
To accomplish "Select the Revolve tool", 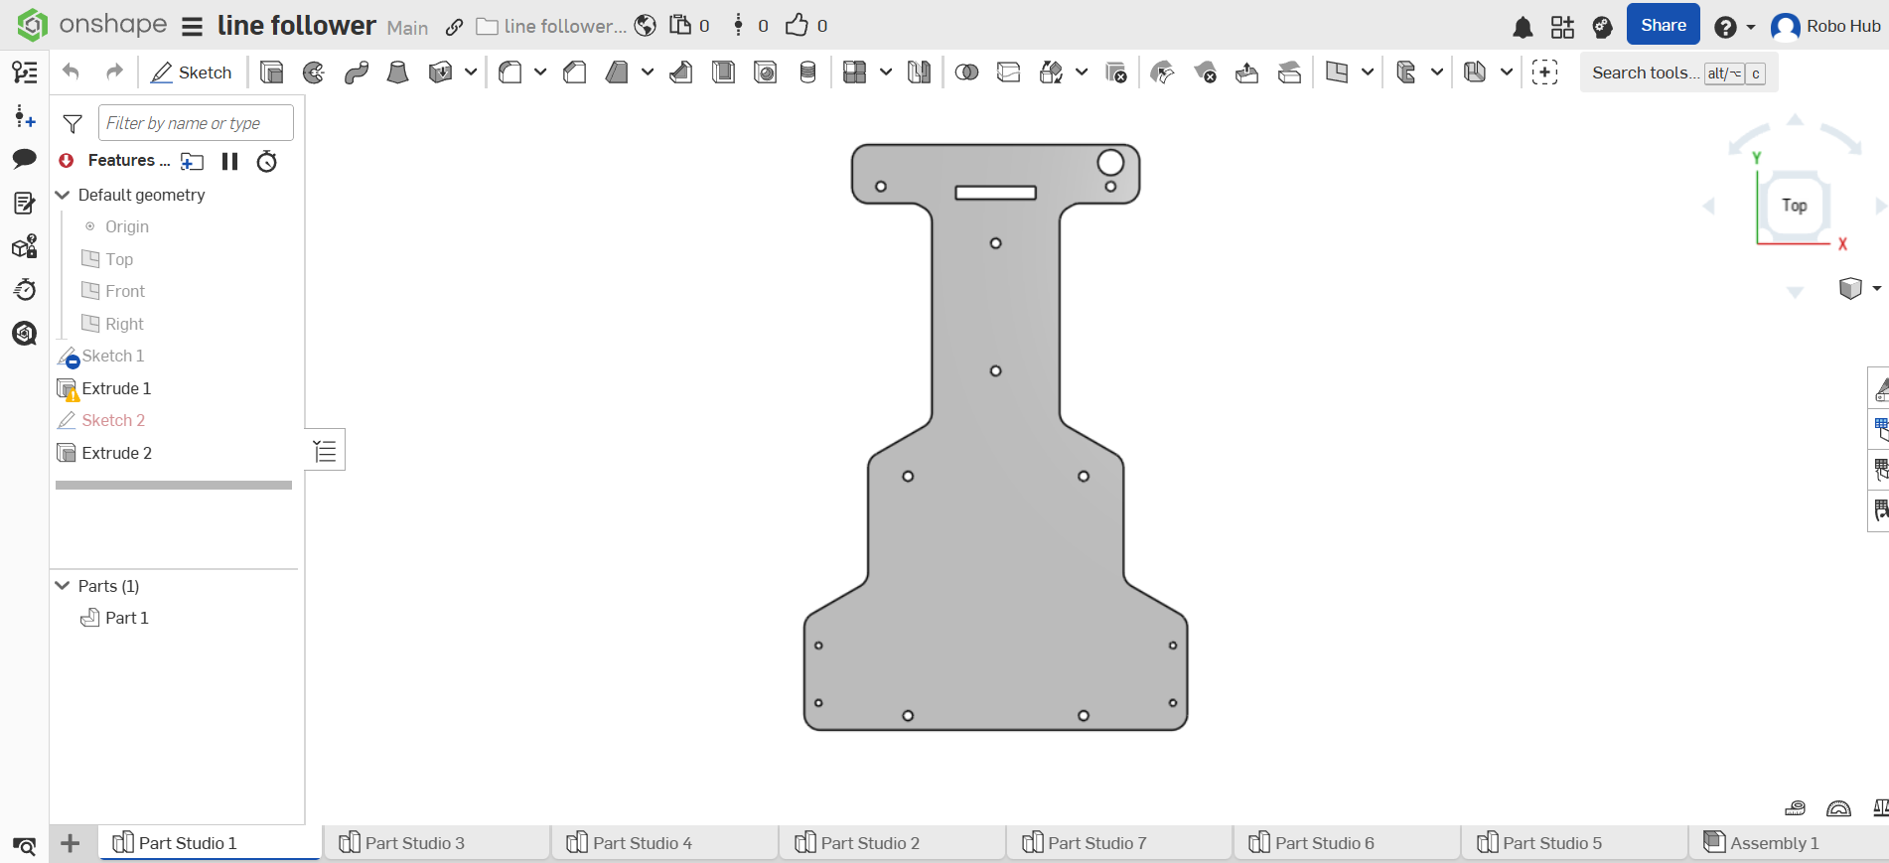I will [x=314, y=72].
